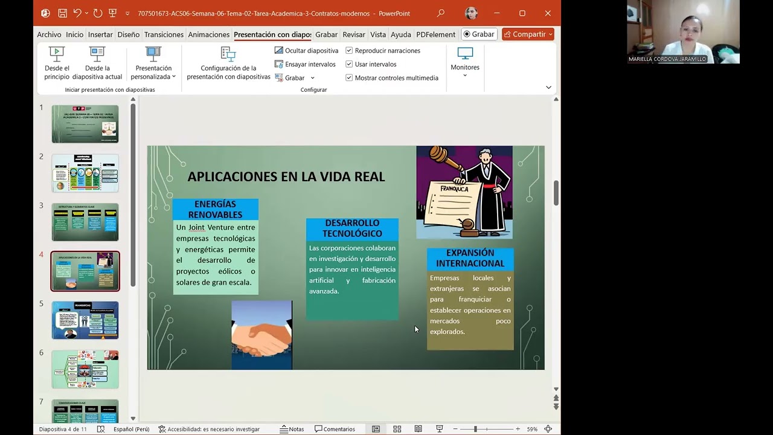Toggle Usar intervalos checkbox
Image resolution: width=773 pixels, height=435 pixels.
(x=349, y=64)
